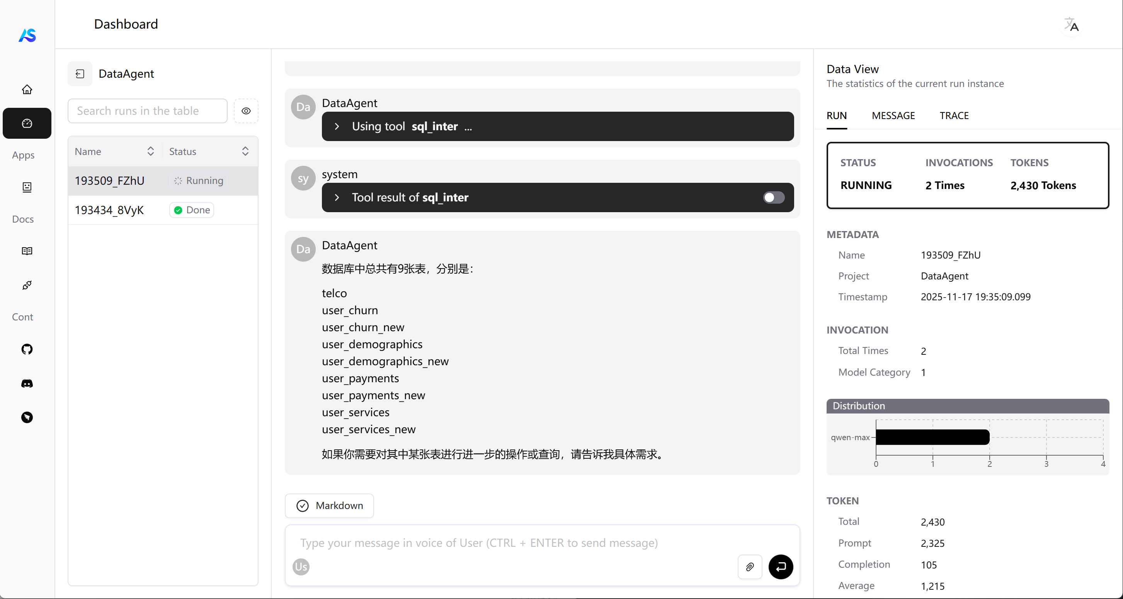This screenshot has width=1123, height=599.
Task: Click the Average token value 1,215
Action: [932, 586]
